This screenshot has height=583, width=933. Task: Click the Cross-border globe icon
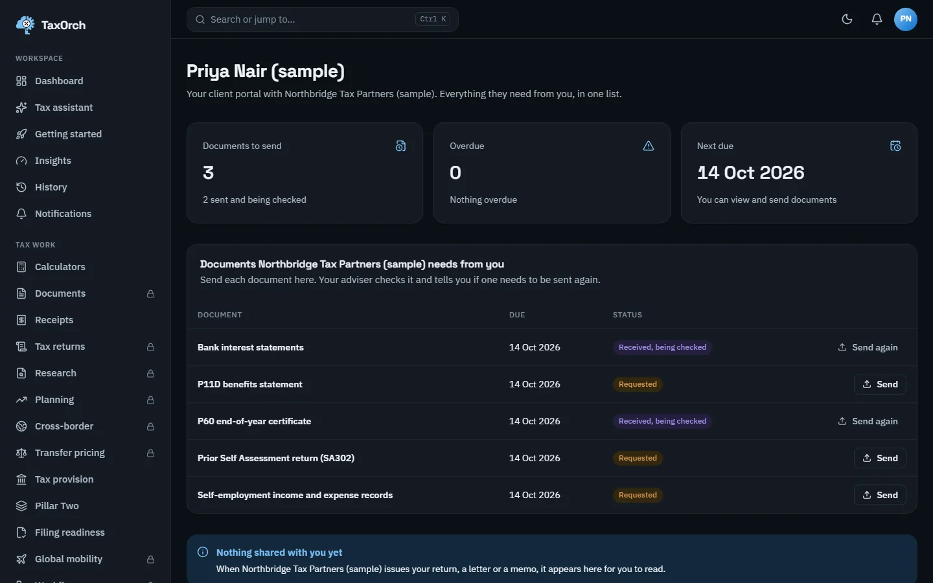[21, 426]
